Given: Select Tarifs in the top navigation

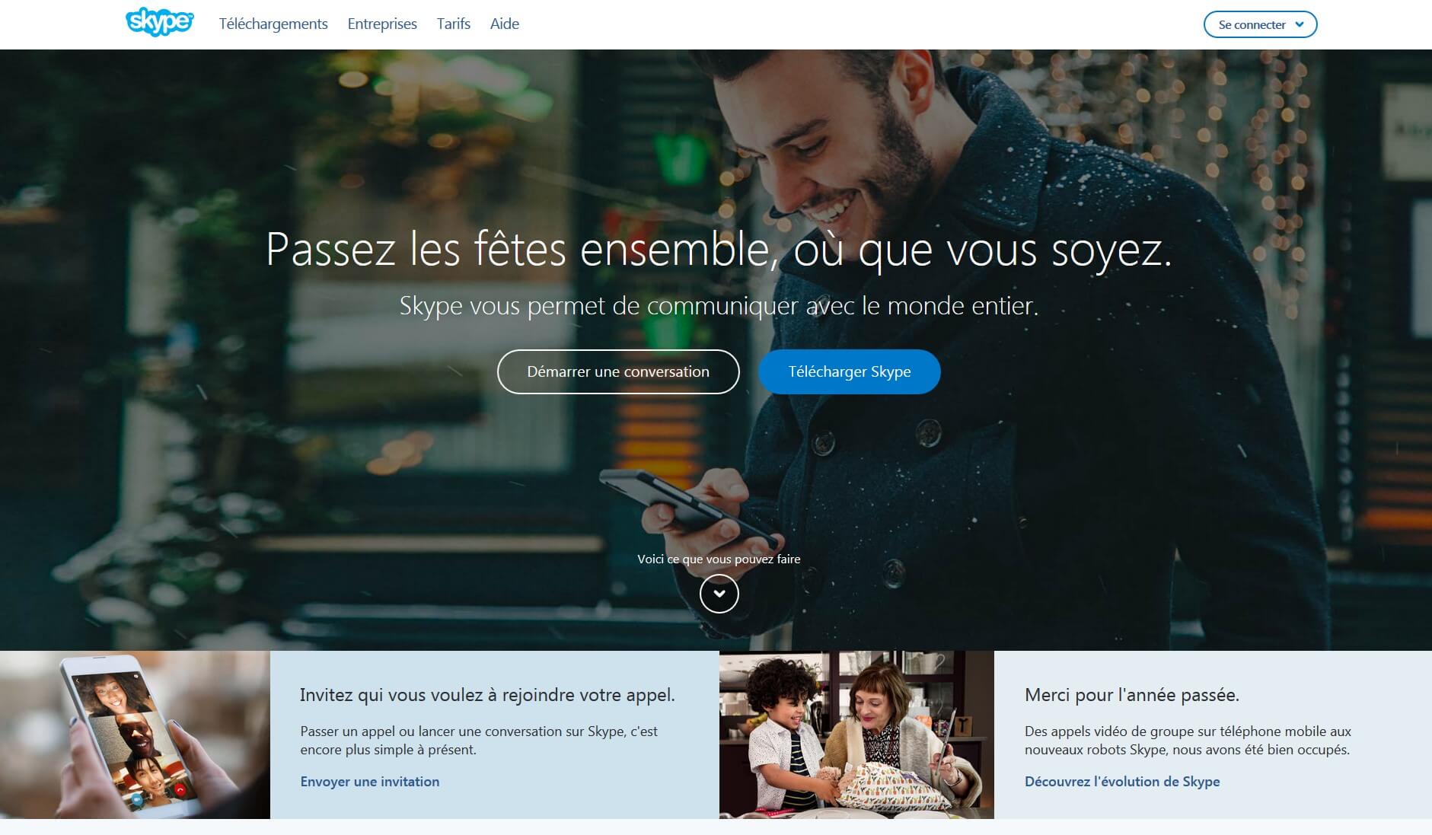Looking at the screenshot, I should pos(454,24).
